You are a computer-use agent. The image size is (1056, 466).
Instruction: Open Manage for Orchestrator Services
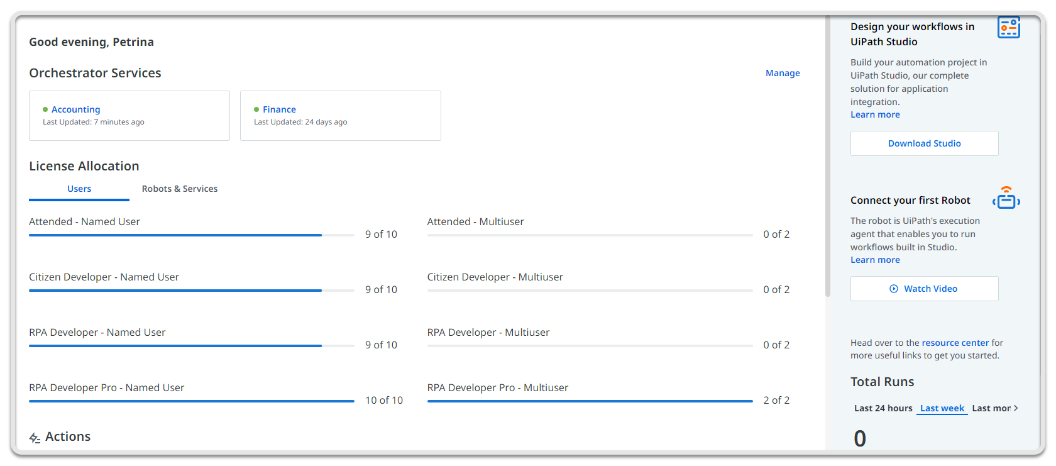click(x=783, y=73)
